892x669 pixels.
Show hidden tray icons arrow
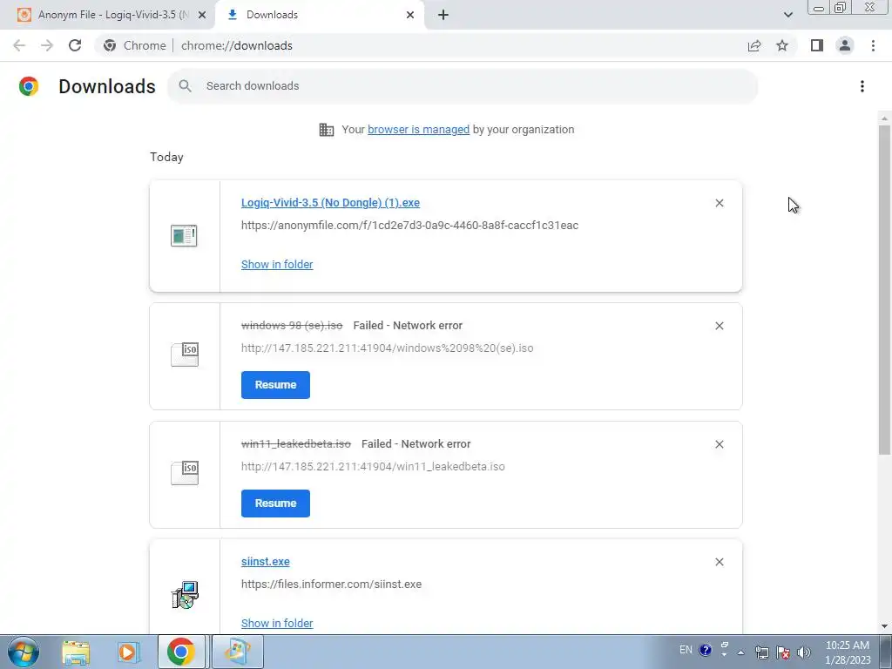pos(740,652)
